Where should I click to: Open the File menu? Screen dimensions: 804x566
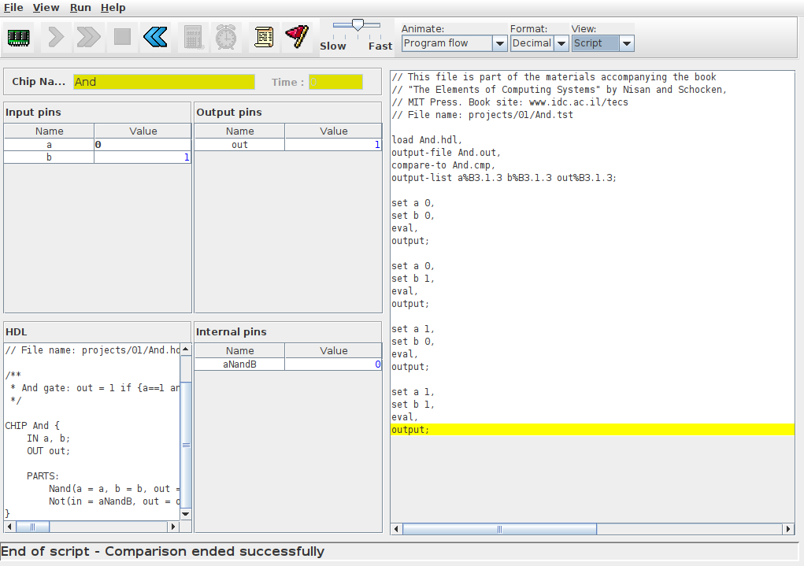[13, 7]
